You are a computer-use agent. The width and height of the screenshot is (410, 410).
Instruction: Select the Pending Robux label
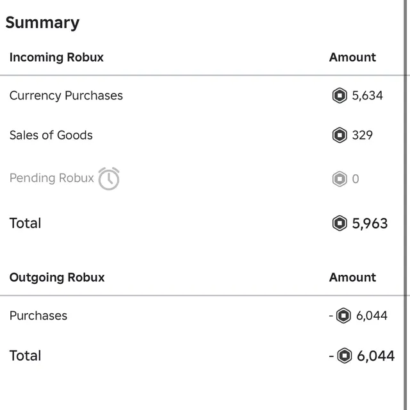[x=51, y=178]
